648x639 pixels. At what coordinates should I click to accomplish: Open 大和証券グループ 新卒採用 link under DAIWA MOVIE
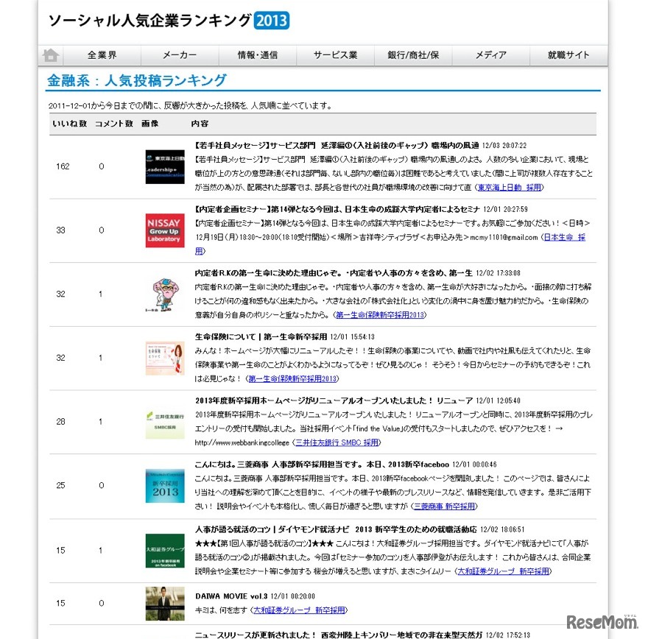[x=299, y=610]
